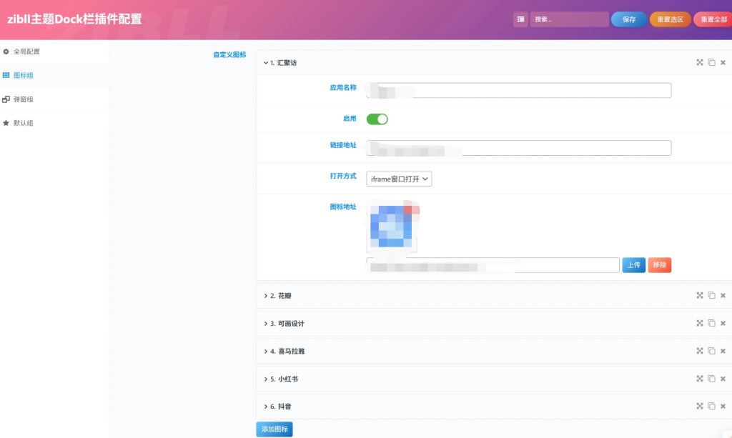Click the 保存 button
This screenshot has width=732, height=438.
[629, 19]
